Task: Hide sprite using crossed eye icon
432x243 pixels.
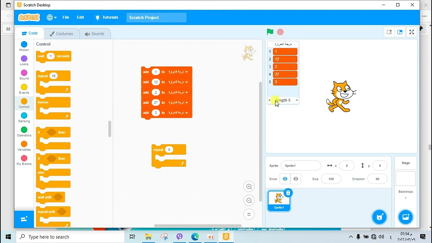Action: point(296,179)
